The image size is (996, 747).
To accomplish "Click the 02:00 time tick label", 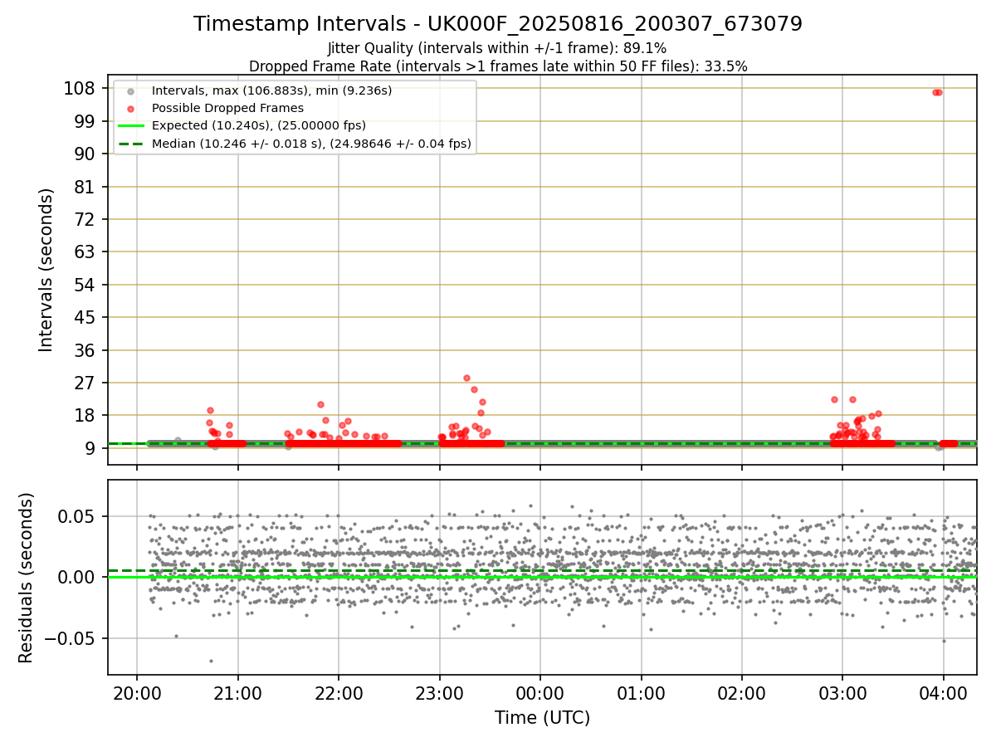I will (x=742, y=691).
